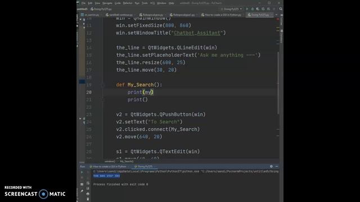Click the v2.setText("To Search") line

149,122
